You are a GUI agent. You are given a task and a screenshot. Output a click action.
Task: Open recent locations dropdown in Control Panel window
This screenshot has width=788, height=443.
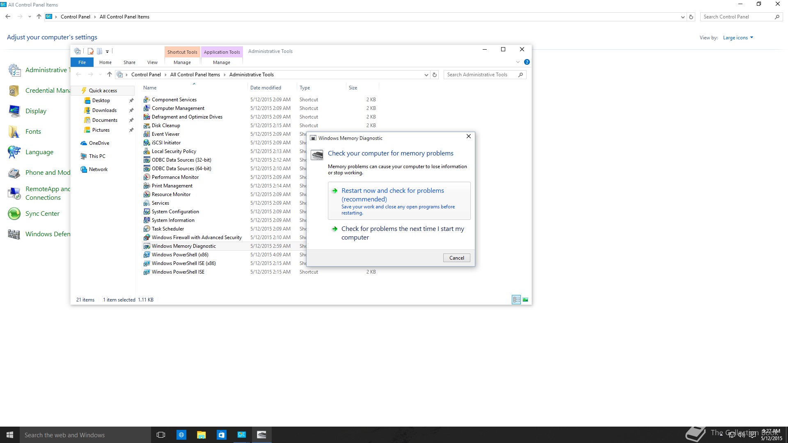click(30, 17)
